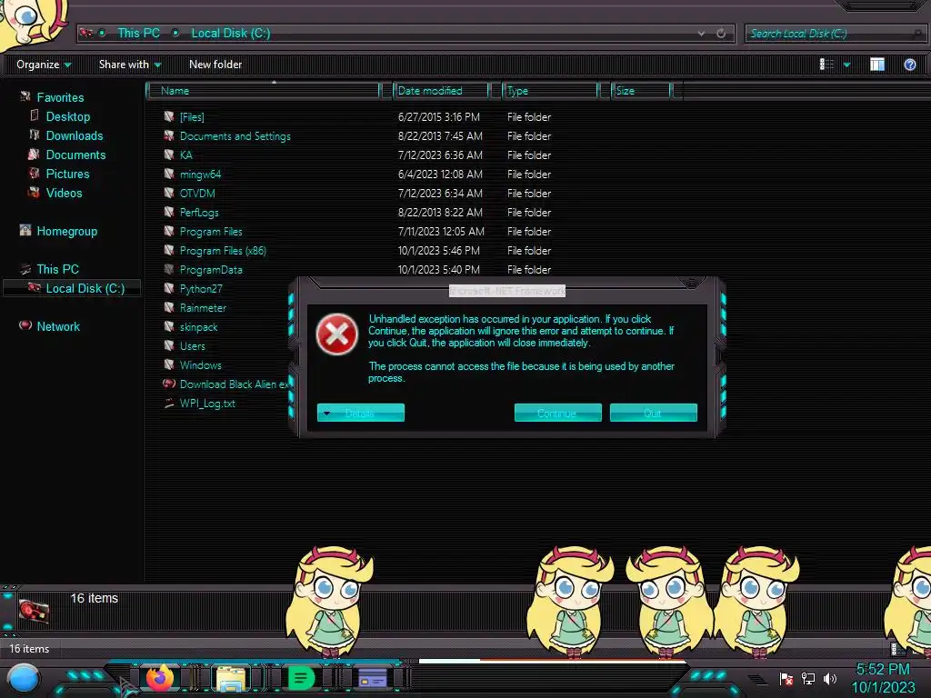
Task: Click the Help question mark icon
Action: tap(909, 65)
